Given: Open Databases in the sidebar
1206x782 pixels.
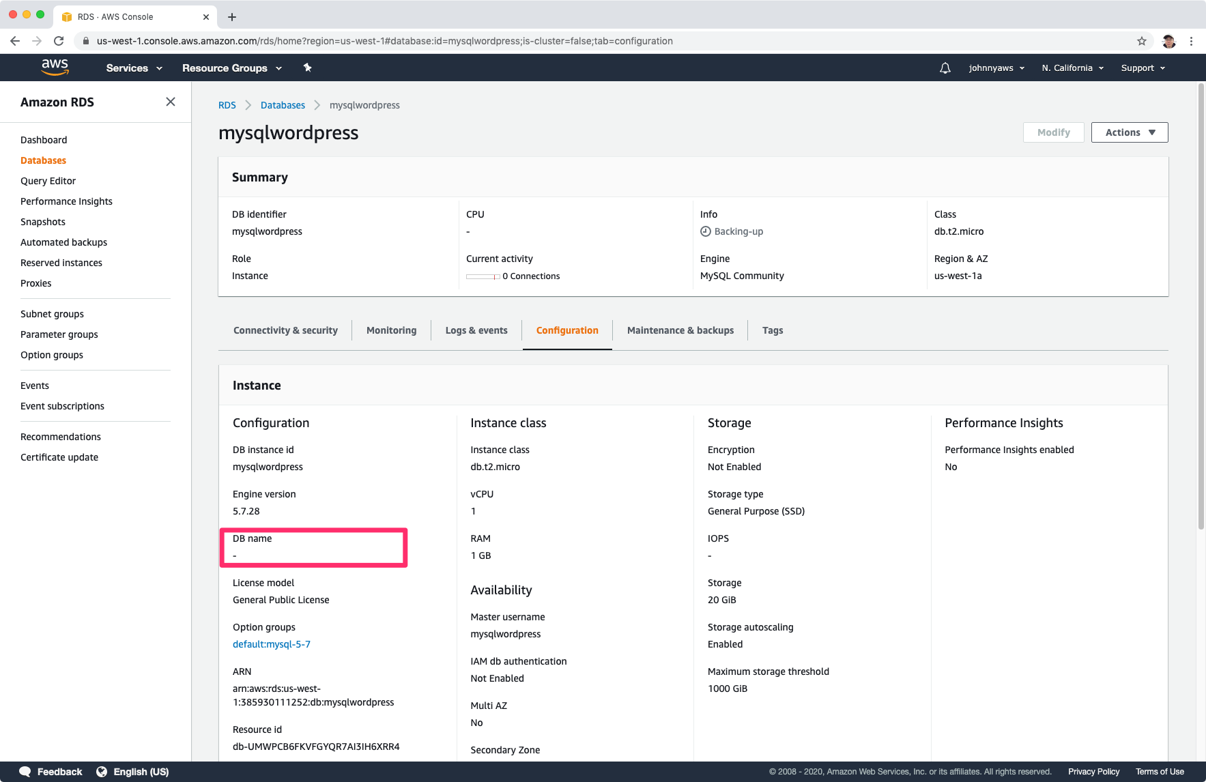Looking at the screenshot, I should point(43,160).
